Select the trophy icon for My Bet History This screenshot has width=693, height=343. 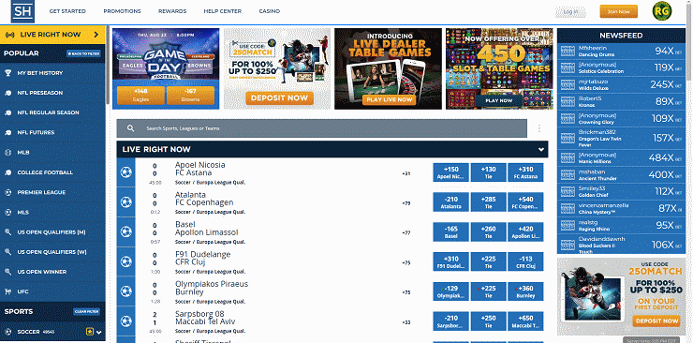pos(7,73)
